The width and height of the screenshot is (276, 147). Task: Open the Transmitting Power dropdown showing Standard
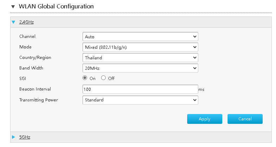pos(140,100)
